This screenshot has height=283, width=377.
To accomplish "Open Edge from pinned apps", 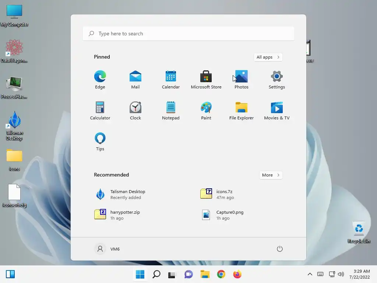I will tap(100, 80).
